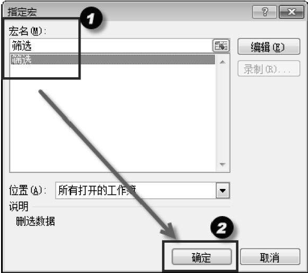
Task: Click the macro list vertical scrollbar track
Action: [x=222, y=113]
